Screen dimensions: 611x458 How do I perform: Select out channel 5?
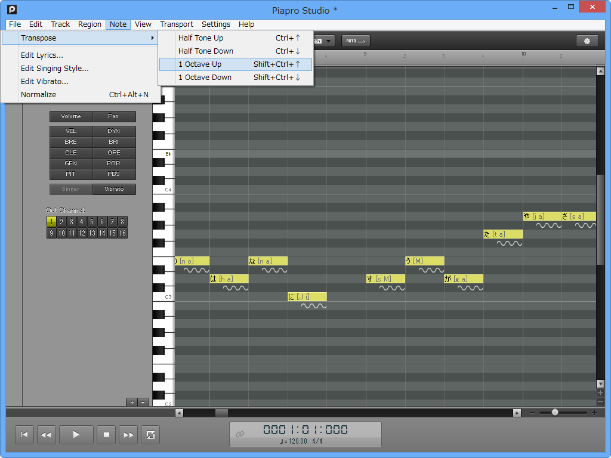tap(92, 222)
